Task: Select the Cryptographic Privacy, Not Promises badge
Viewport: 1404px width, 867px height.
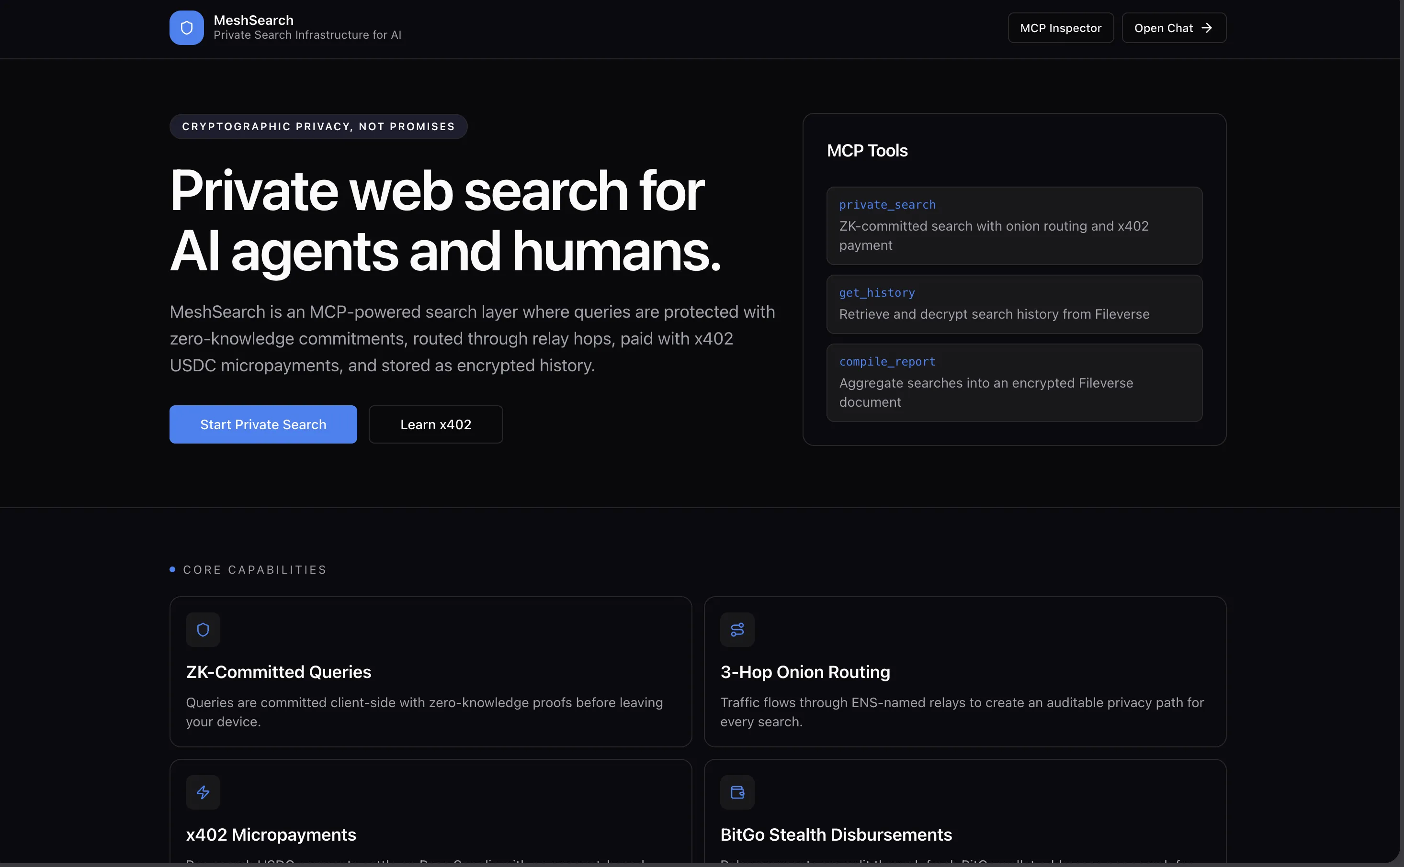Action: point(318,126)
